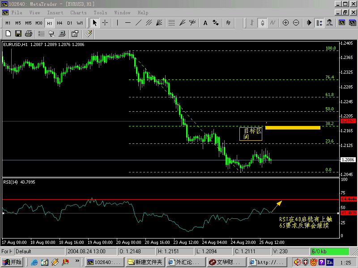Switch to the 文华财 taskbar window
358x268 pixels.
click(x=226, y=262)
